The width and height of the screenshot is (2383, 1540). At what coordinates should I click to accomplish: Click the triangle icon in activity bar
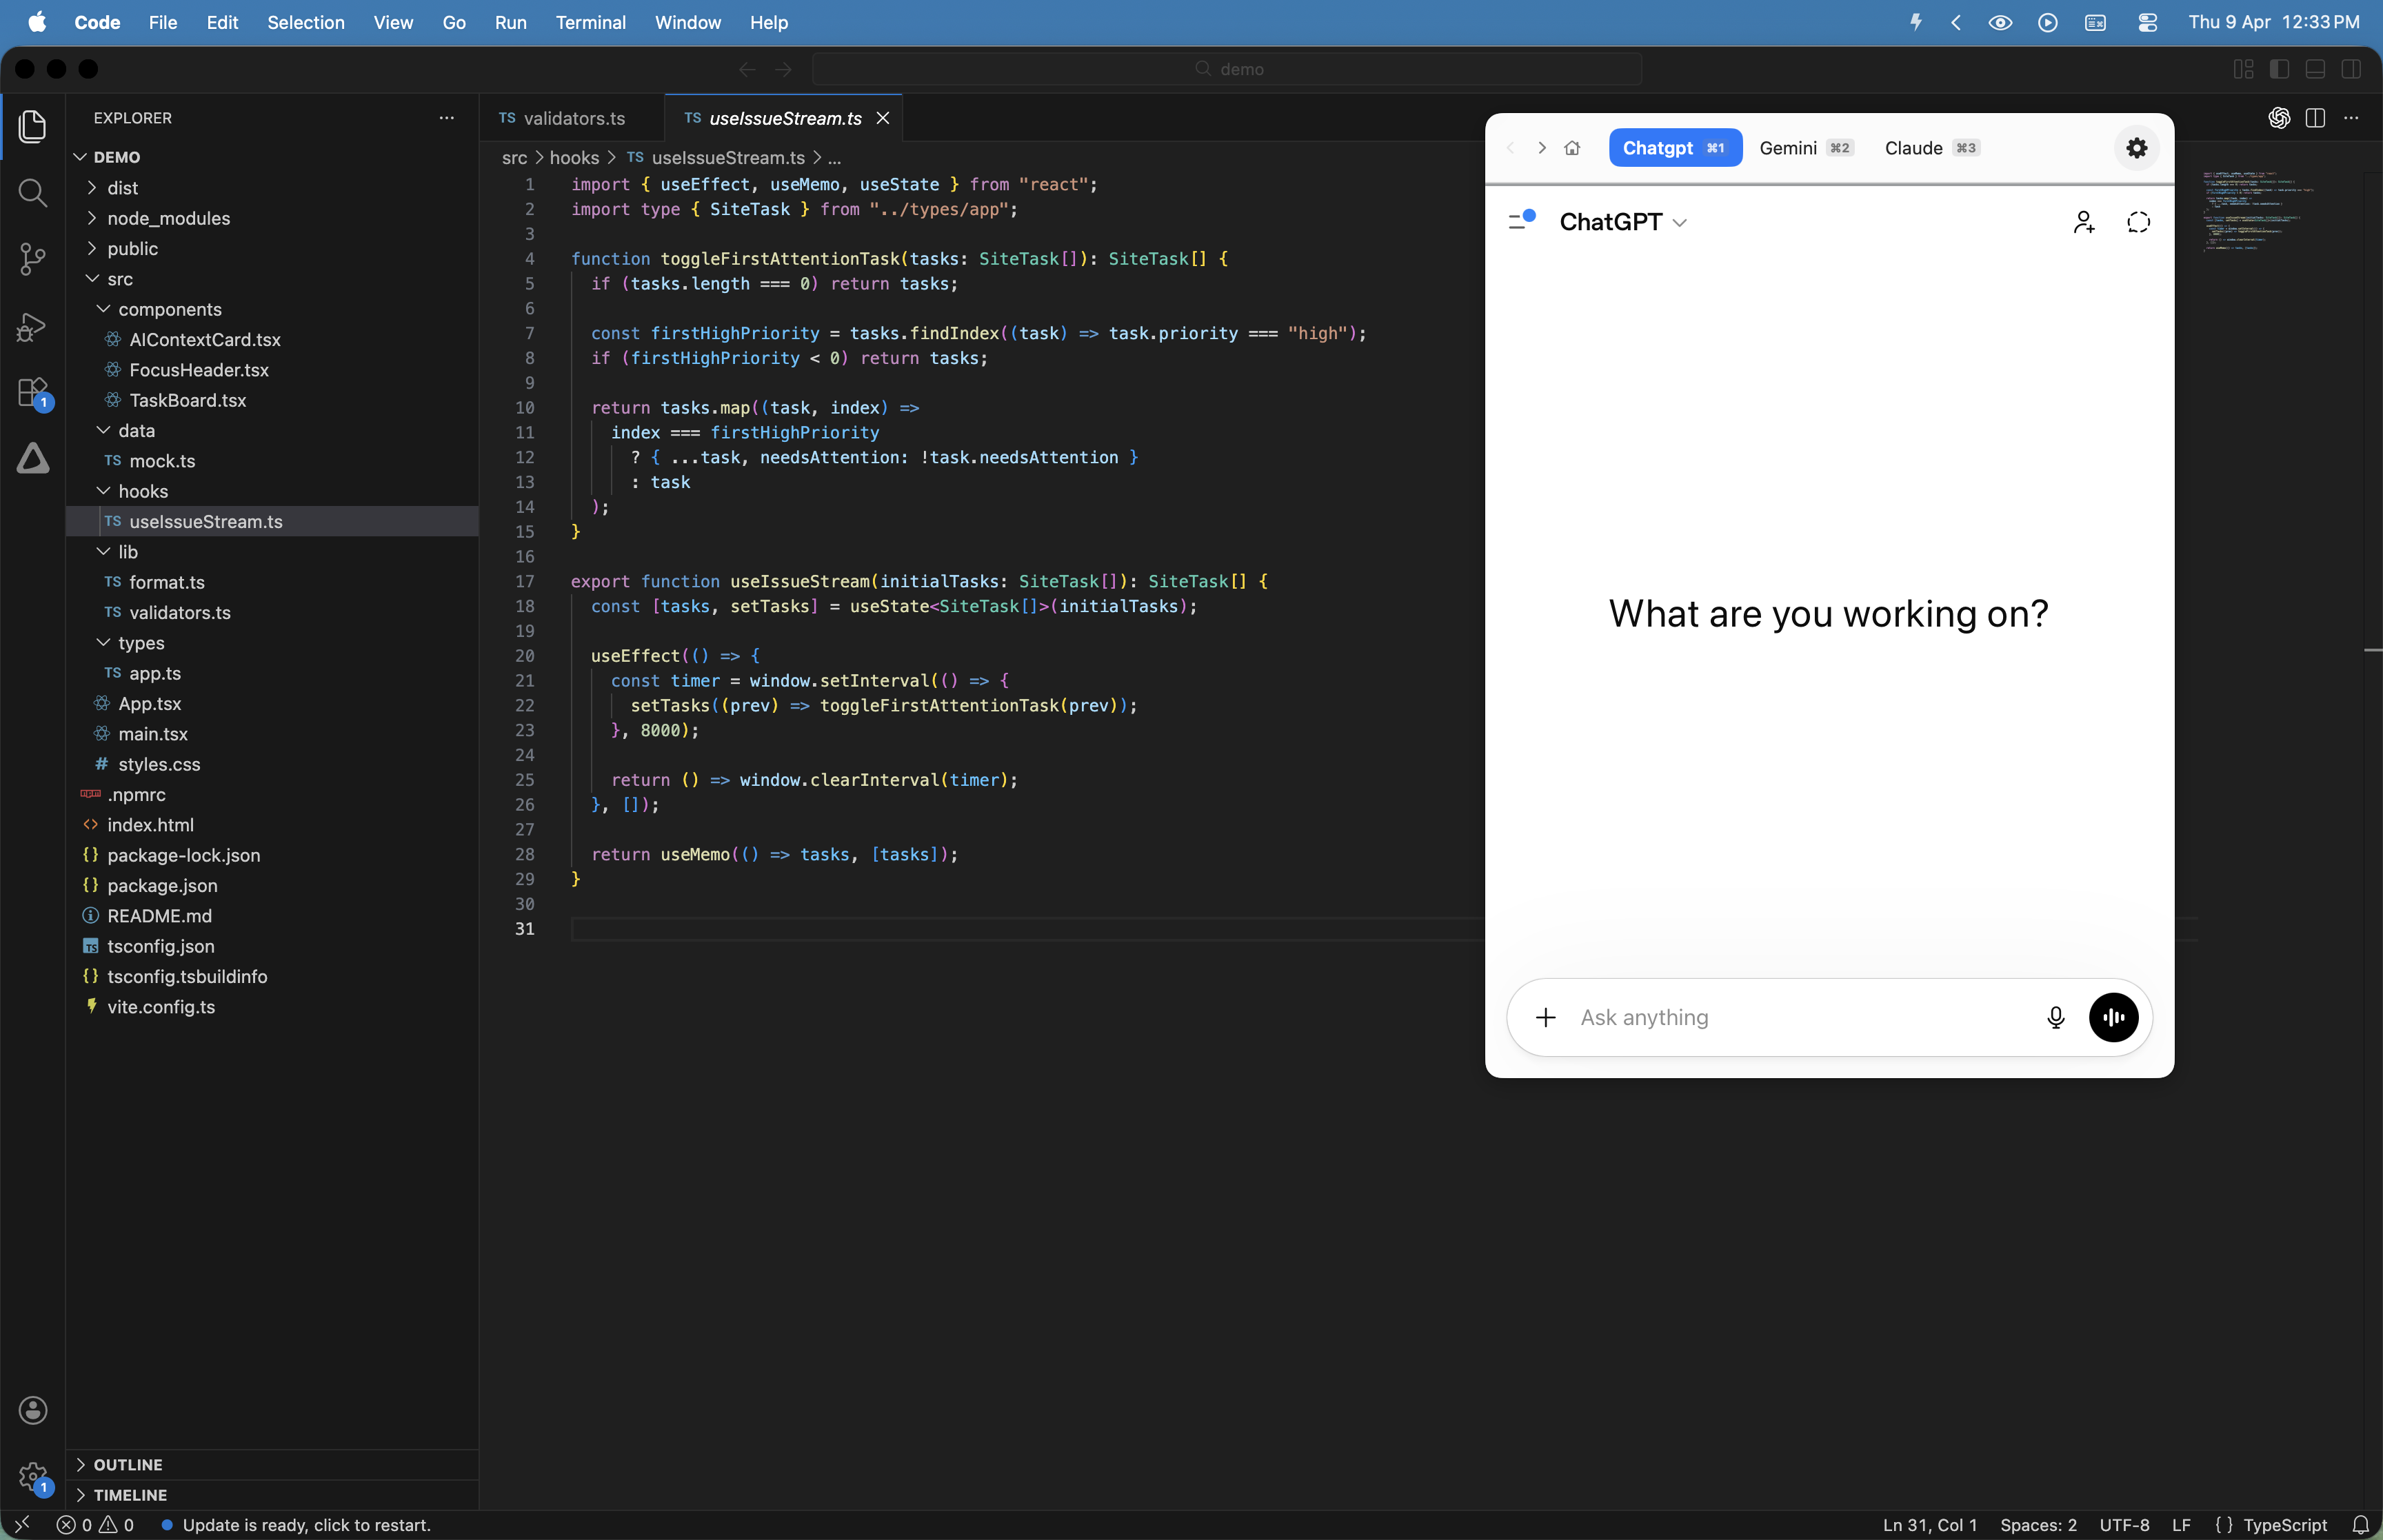pos(32,459)
